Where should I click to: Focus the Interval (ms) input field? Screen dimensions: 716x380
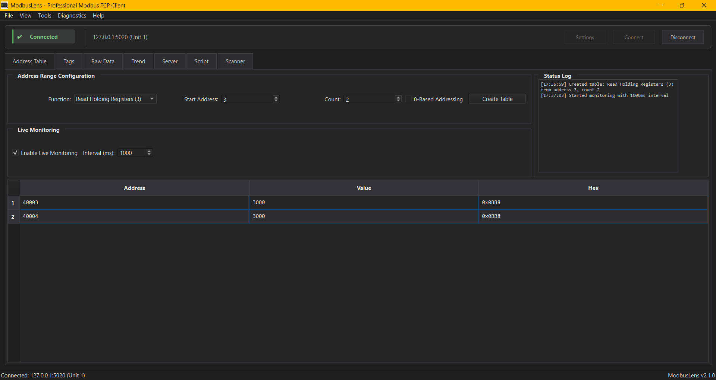coord(132,153)
